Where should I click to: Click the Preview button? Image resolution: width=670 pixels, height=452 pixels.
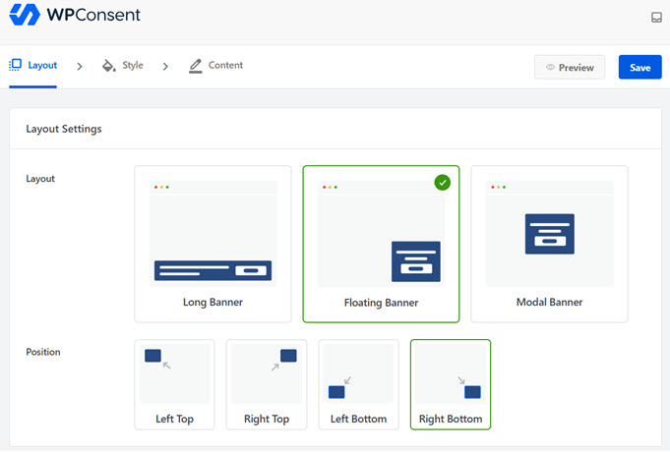570,68
